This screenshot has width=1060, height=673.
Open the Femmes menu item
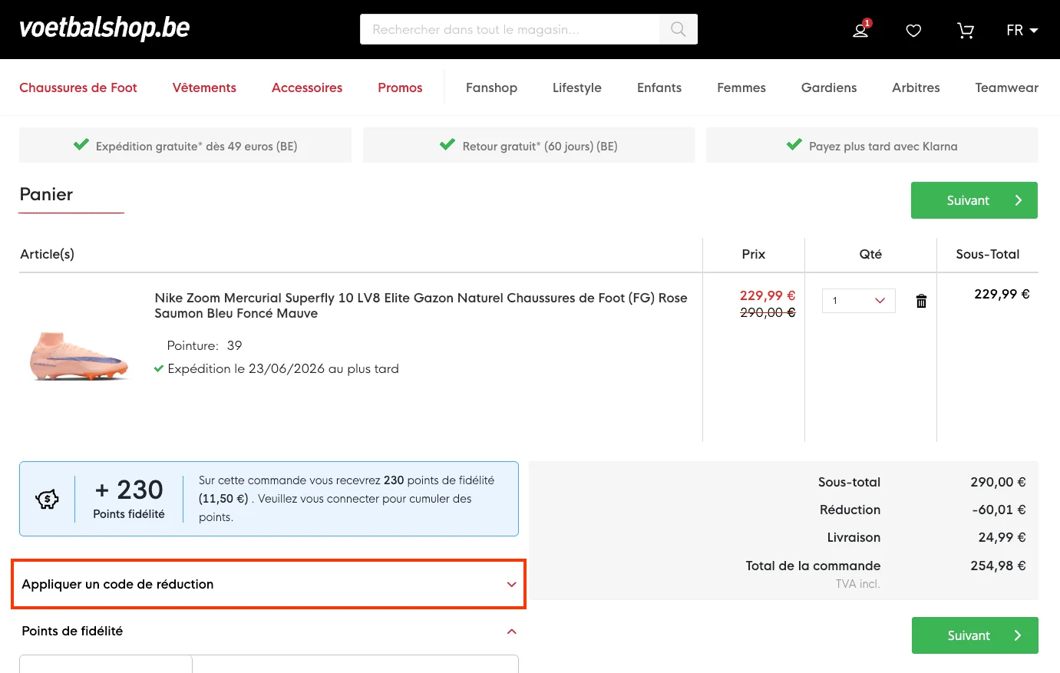[x=741, y=87]
